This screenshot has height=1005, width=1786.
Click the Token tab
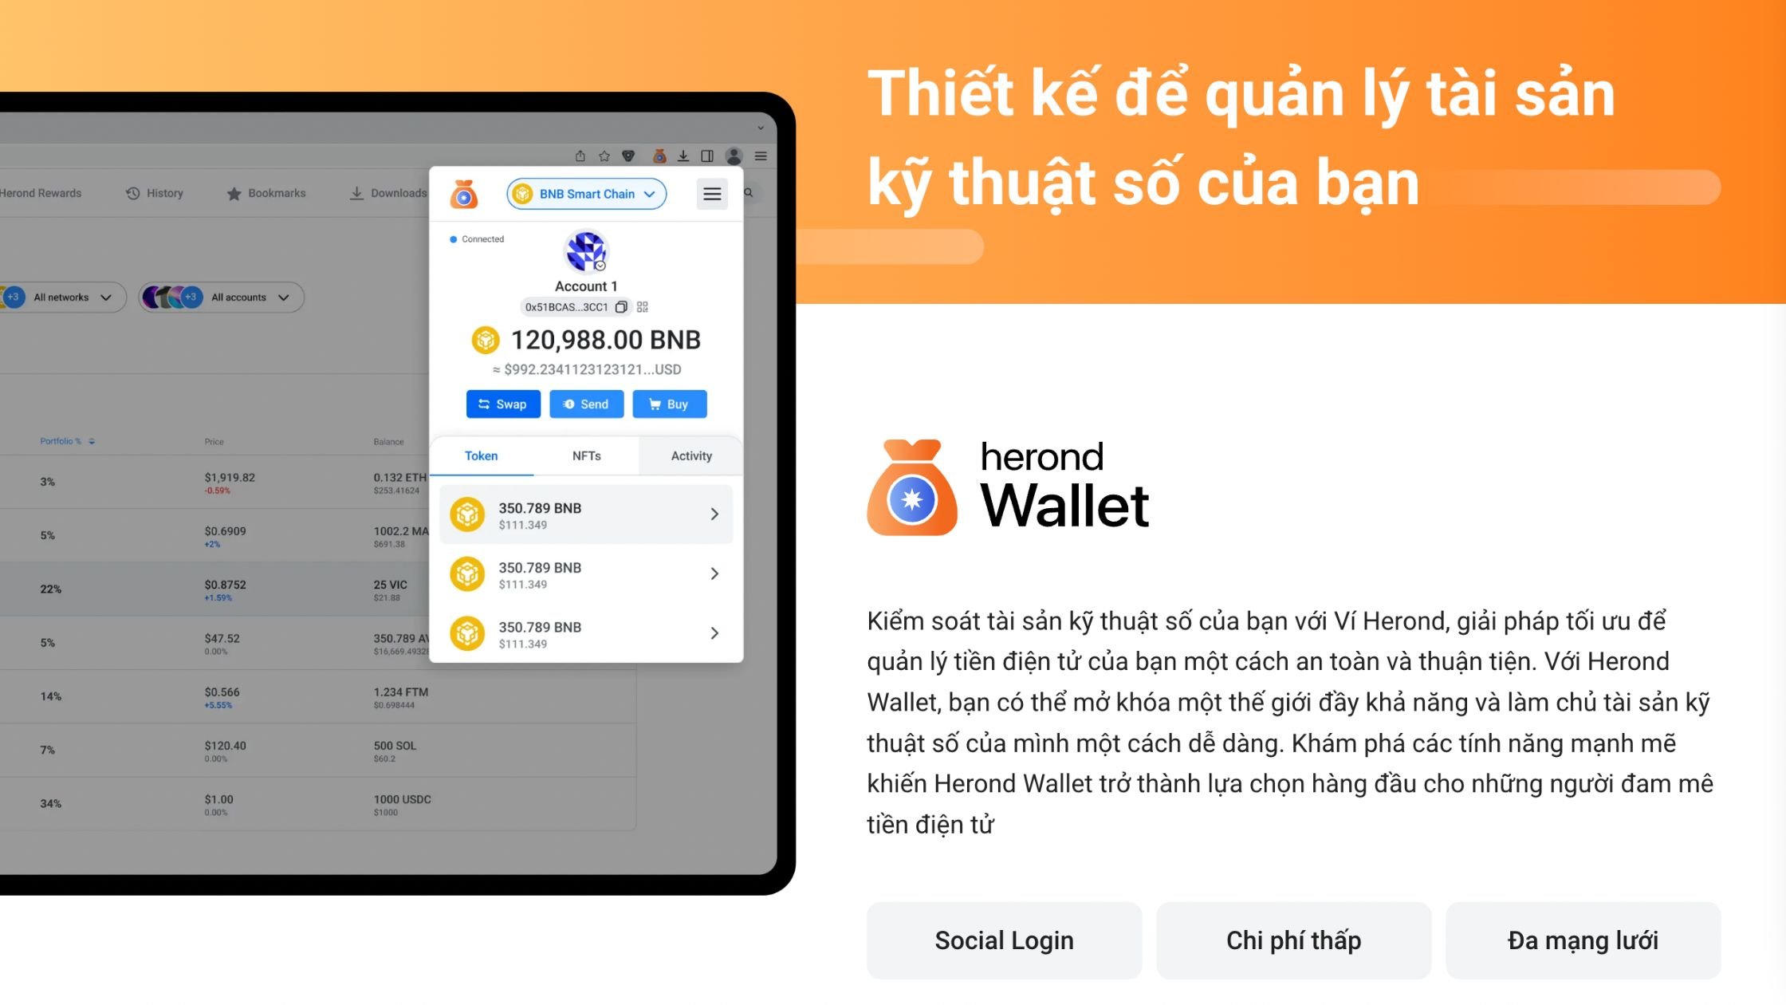click(x=483, y=455)
